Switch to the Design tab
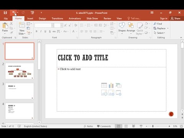The height and width of the screenshot is (138, 184). (x=43, y=18)
